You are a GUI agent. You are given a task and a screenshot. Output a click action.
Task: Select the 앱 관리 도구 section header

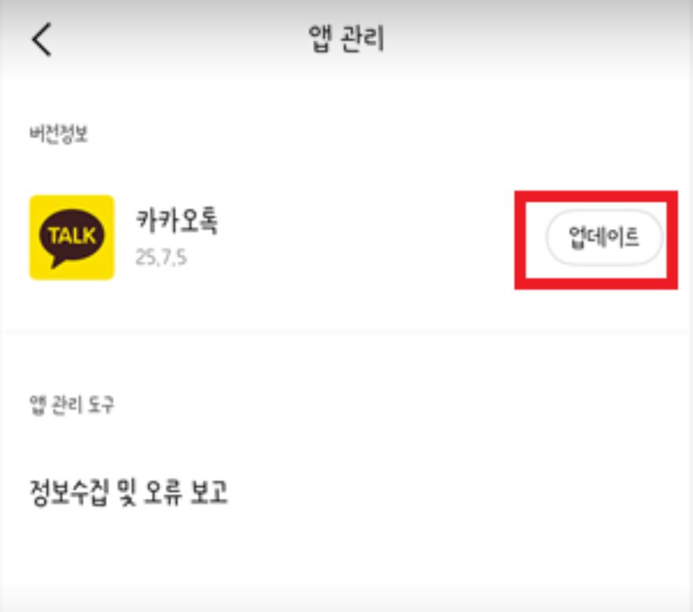(x=72, y=404)
